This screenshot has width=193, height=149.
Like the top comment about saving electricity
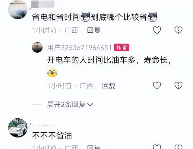pos(157,30)
